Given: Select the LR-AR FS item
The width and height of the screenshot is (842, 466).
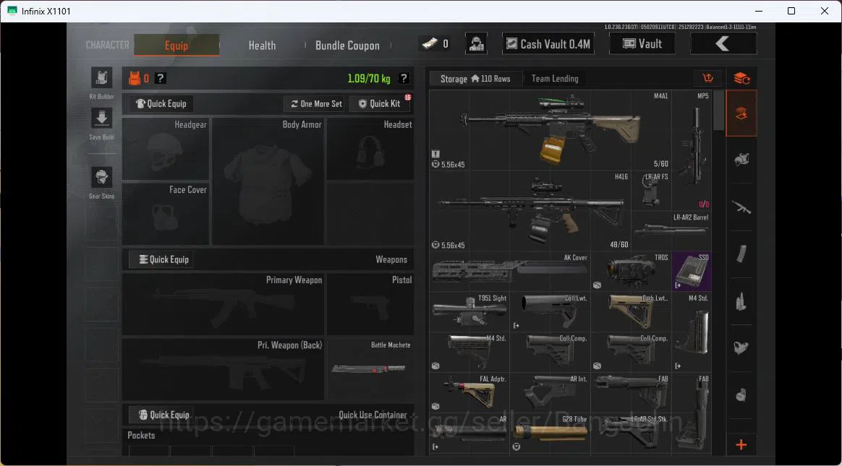Looking at the screenshot, I should coord(651,191).
